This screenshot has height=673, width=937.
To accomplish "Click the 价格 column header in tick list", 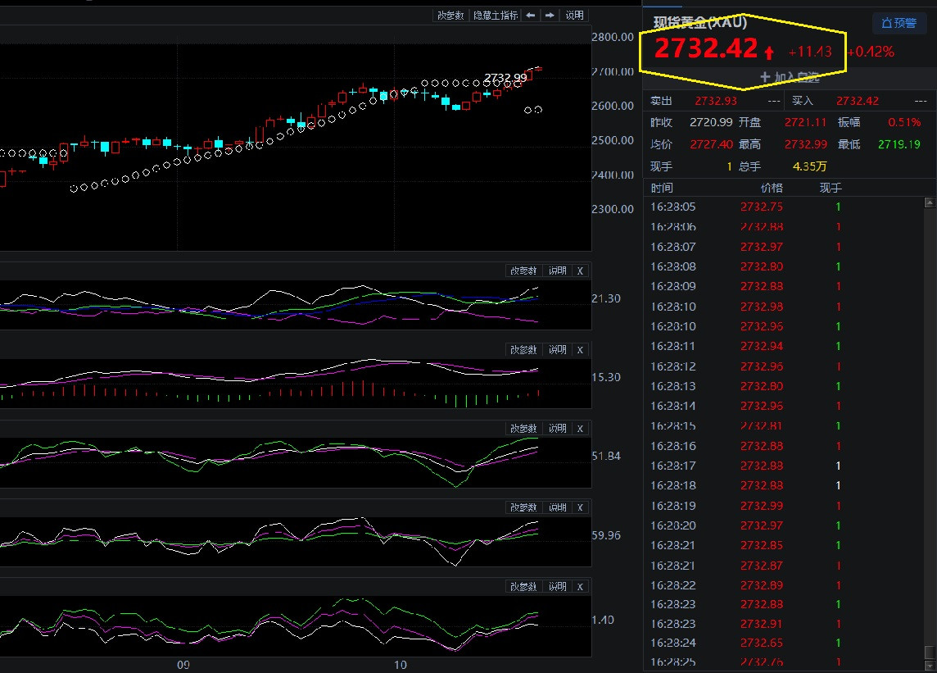I will click(772, 189).
